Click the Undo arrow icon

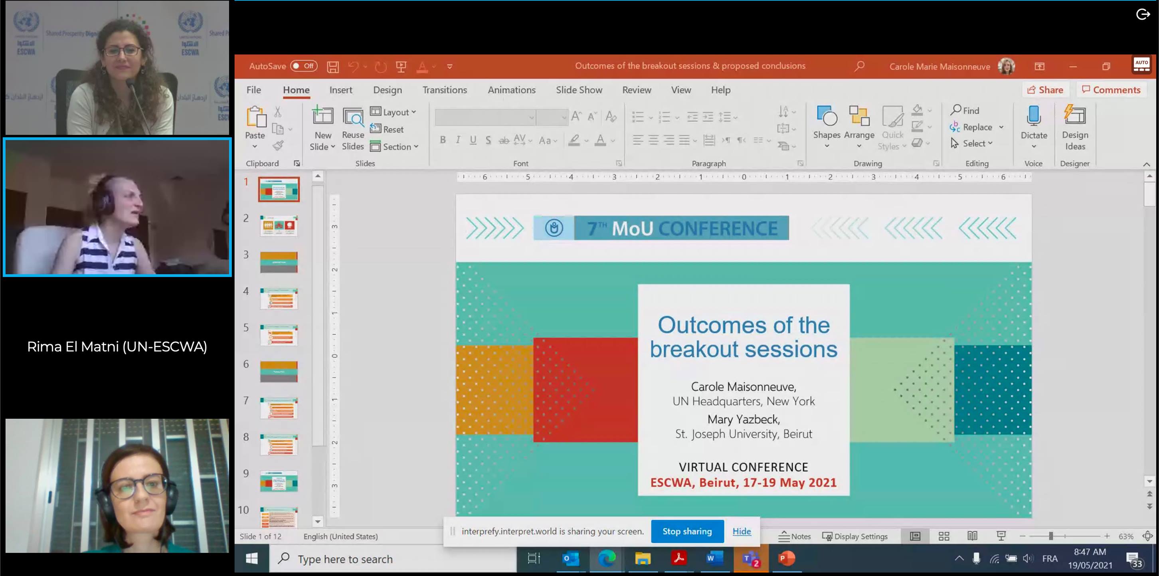pos(353,67)
